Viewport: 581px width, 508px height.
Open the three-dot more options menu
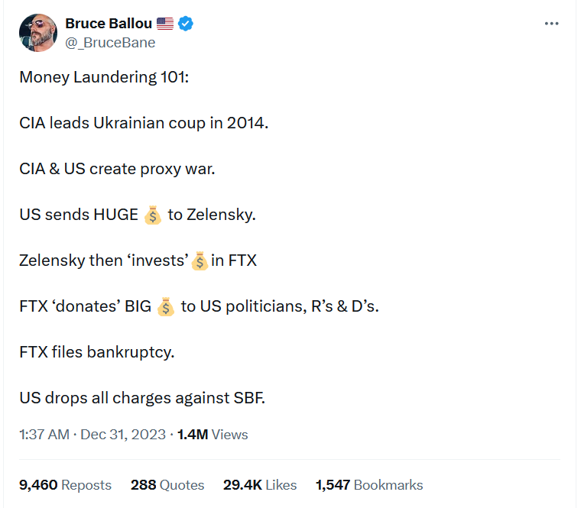coord(551,24)
